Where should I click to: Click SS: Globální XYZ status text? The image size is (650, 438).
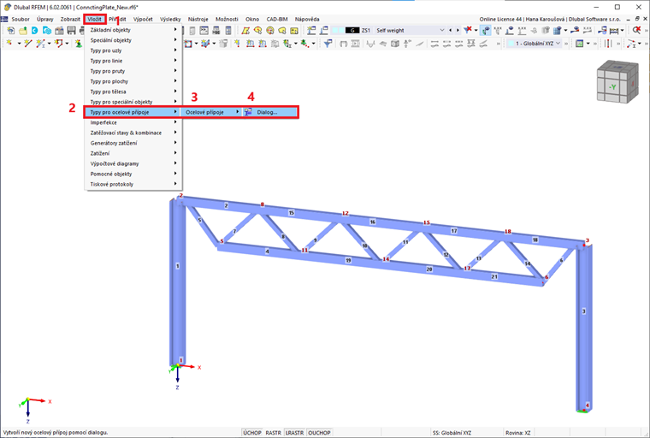[x=452, y=433]
